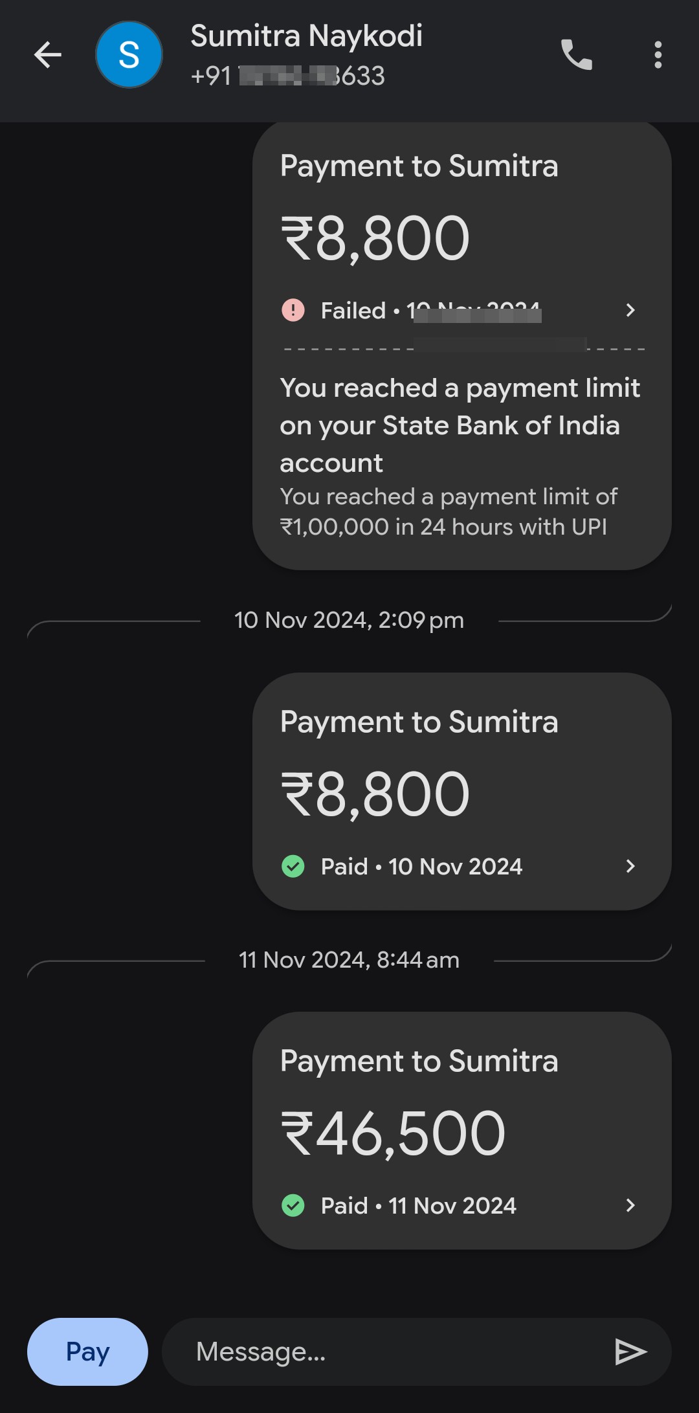Expand paid 11 Nov payment chevron
Screen dimensions: 699x1413
[x=630, y=1205]
